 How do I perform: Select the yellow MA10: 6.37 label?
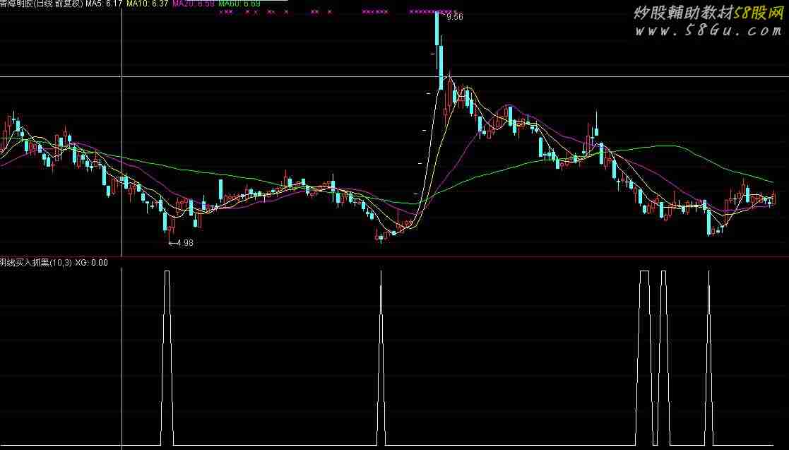148,4
